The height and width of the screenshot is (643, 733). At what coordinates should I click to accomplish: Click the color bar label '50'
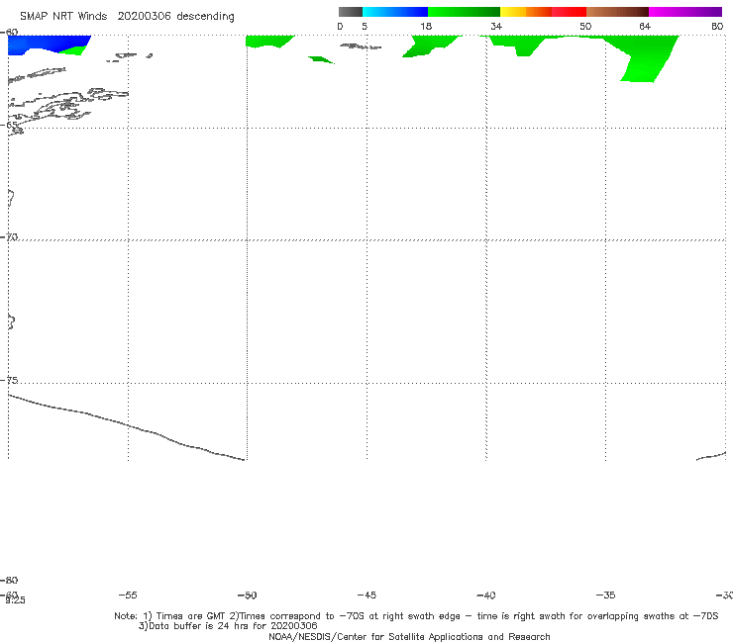pyautogui.click(x=585, y=27)
